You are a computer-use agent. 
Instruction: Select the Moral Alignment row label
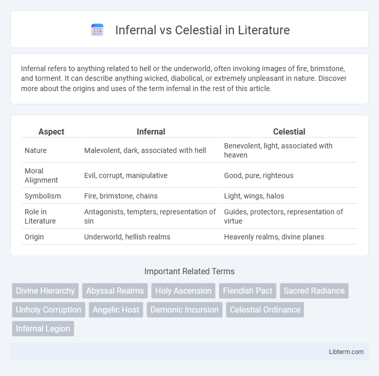point(41,175)
